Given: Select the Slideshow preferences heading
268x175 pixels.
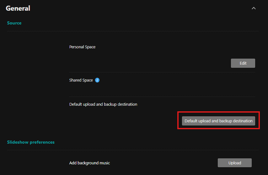Looking at the screenshot, I should (31, 142).
